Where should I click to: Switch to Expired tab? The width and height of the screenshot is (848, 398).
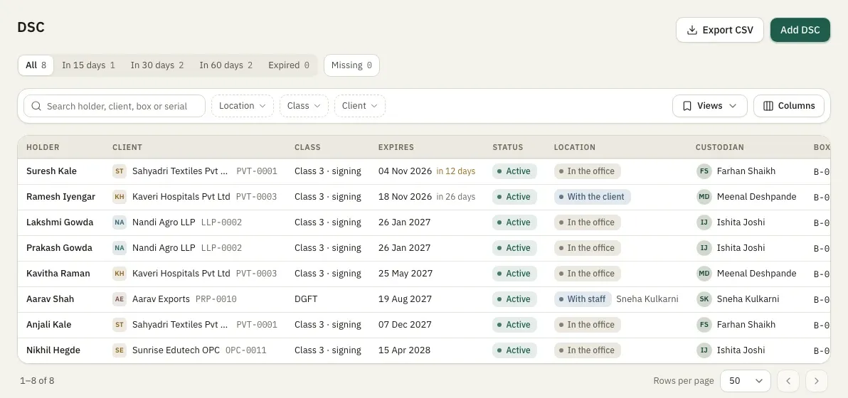[x=289, y=65]
